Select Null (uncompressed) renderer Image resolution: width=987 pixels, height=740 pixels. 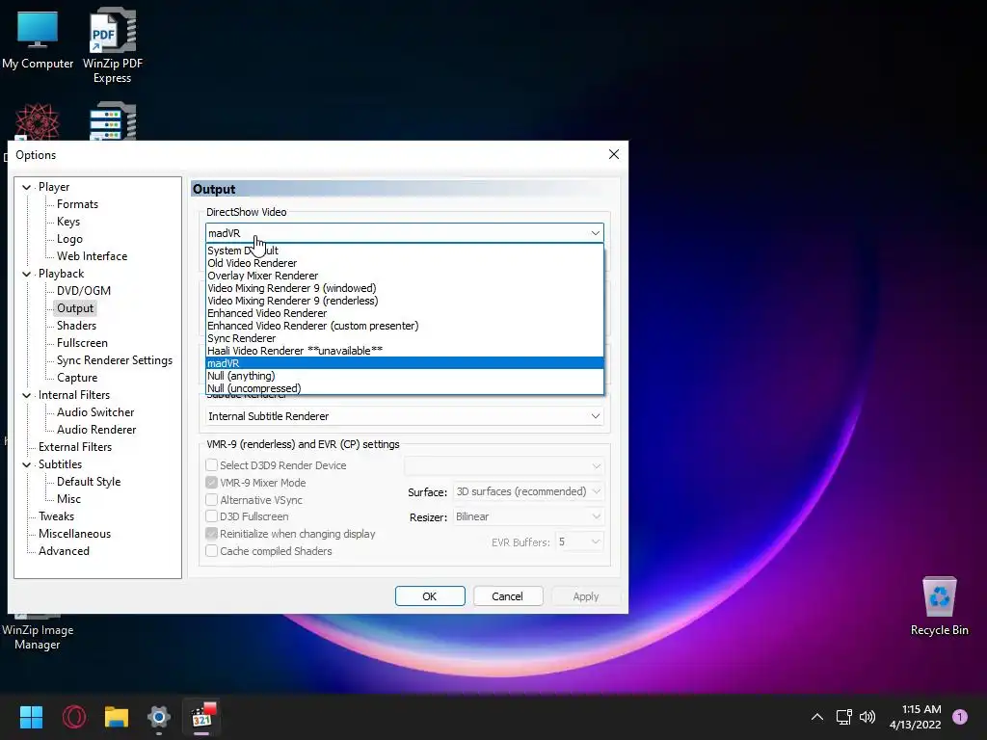point(404,388)
